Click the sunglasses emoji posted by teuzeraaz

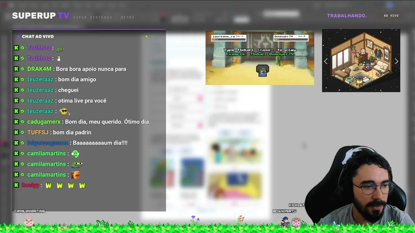coord(64,111)
